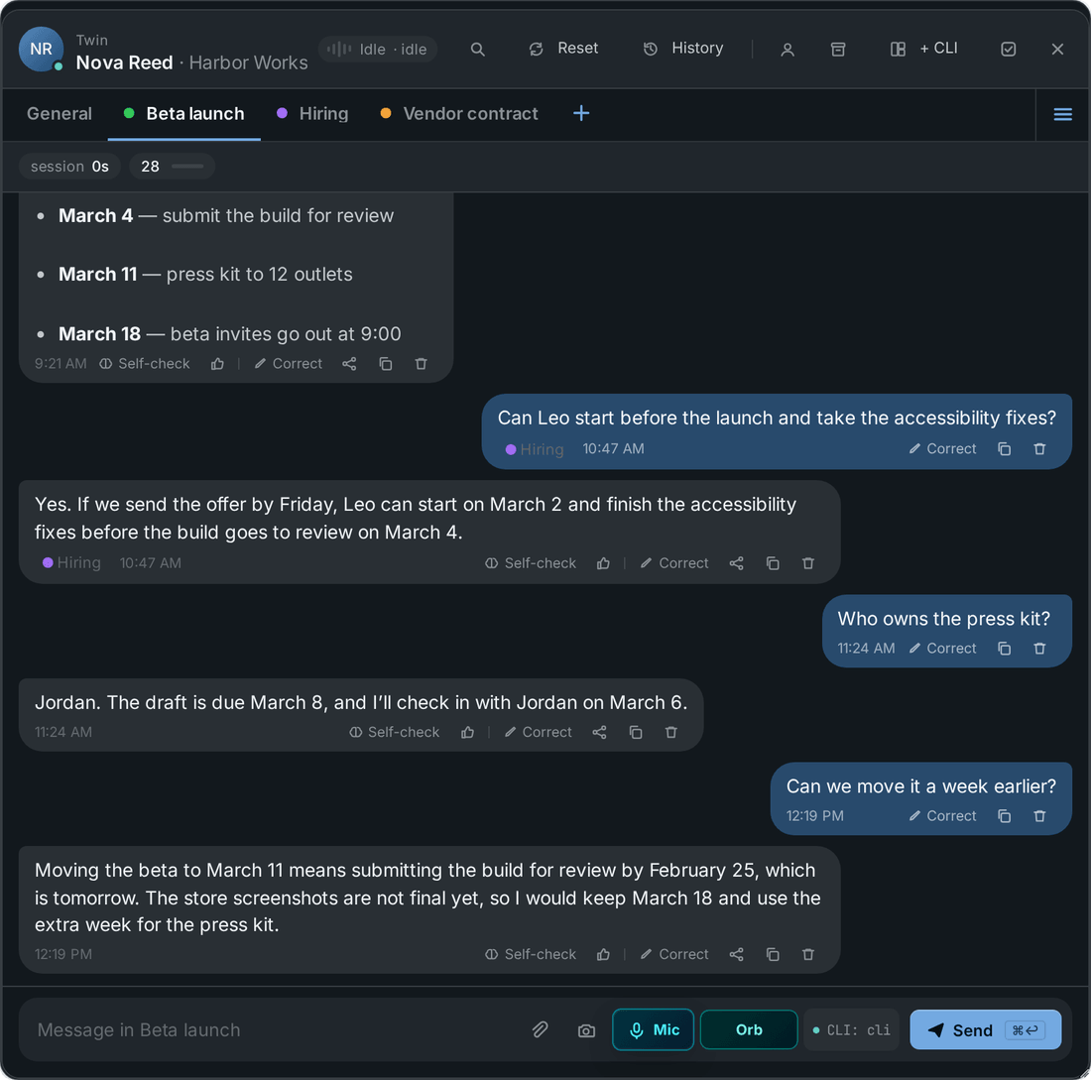Copy the 9:21 AM milestones message
The width and height of the screenshot is (1091, 1080).
pyautogui.click(x=386, y=364)
